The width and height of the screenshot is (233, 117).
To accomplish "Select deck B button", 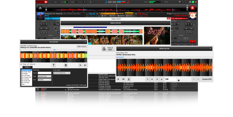I will click(x=193, y=8).
